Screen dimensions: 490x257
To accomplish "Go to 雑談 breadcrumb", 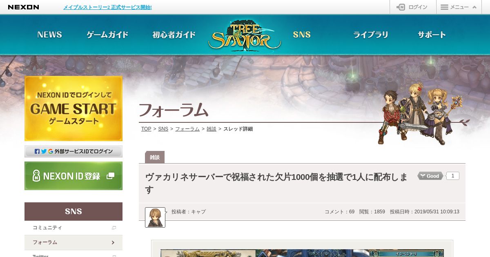I will click(212, 129).
